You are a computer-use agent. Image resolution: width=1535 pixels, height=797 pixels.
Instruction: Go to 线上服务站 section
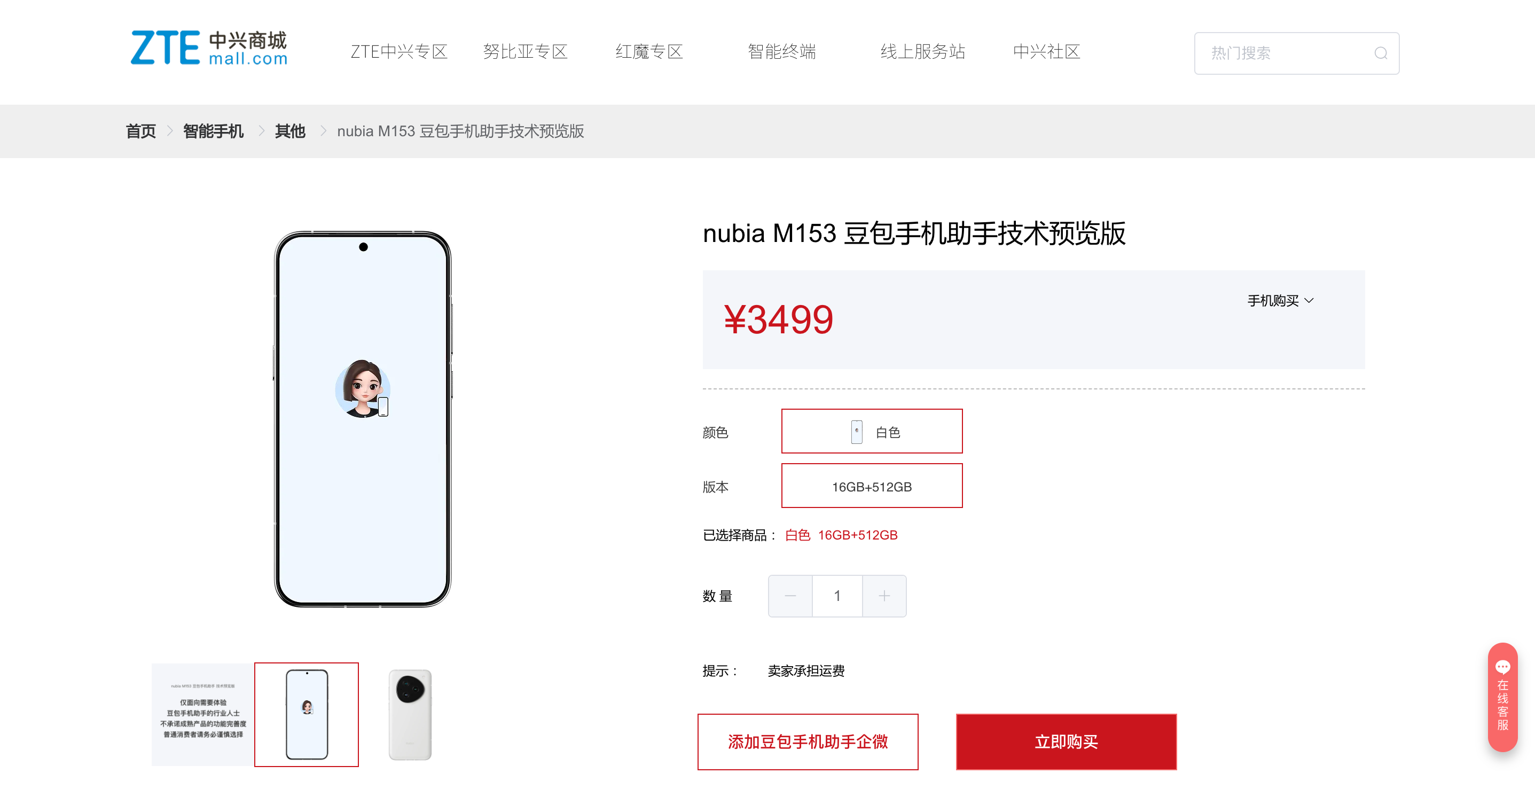[x=922, y=52]
